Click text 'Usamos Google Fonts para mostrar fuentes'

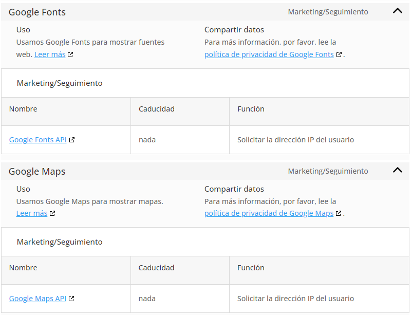click(90, 42)
